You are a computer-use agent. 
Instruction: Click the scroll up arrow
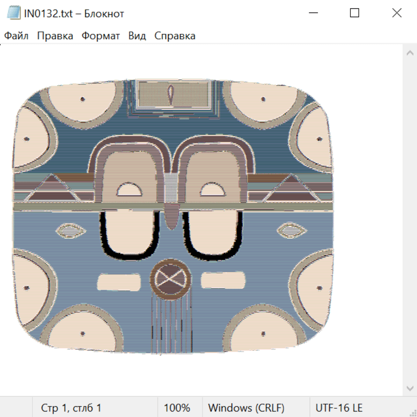(x=410, y=53)
